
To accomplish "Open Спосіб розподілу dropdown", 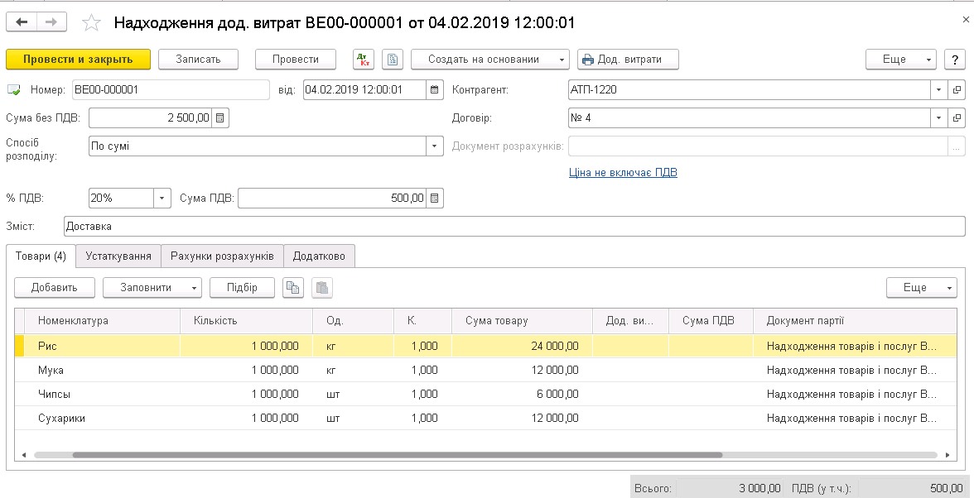I will point(435,146).
